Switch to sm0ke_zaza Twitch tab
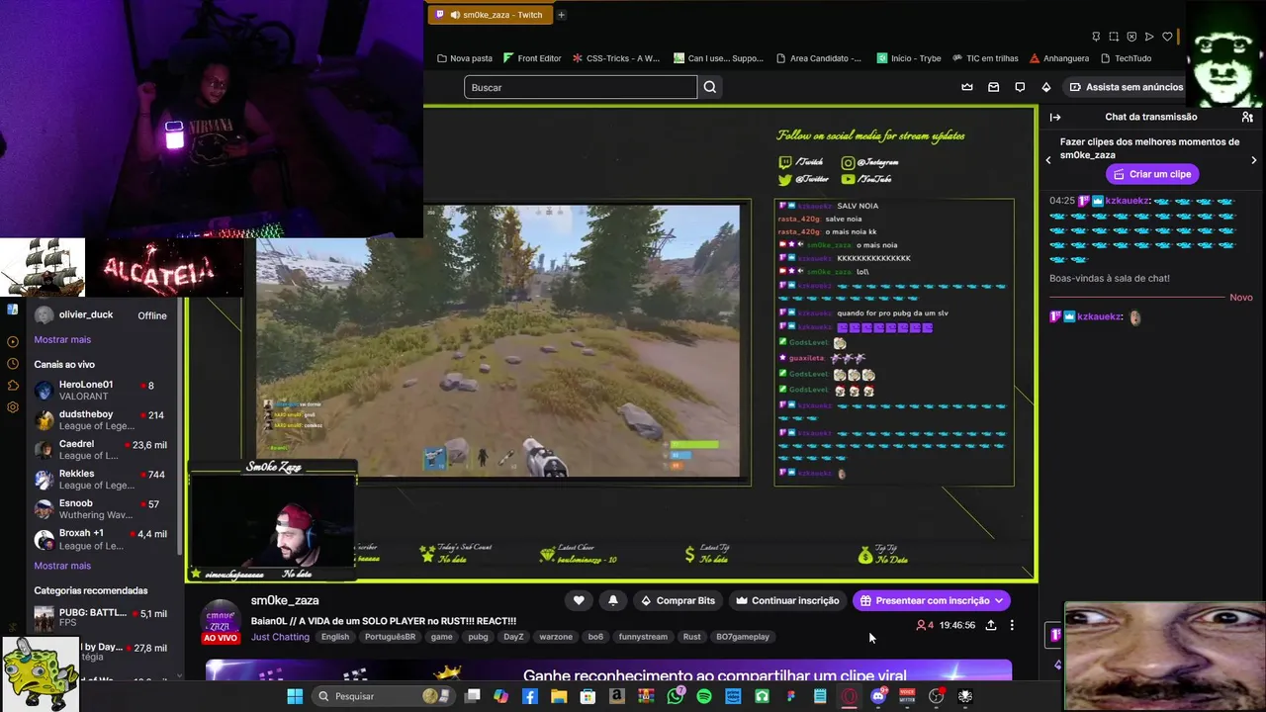1266x712 pixels. coord(491,15)
